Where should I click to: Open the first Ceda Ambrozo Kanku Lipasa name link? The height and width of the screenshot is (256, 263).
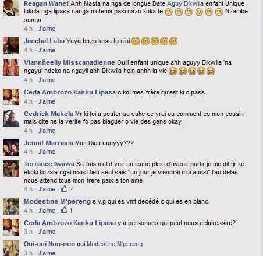tap(70, 92)
